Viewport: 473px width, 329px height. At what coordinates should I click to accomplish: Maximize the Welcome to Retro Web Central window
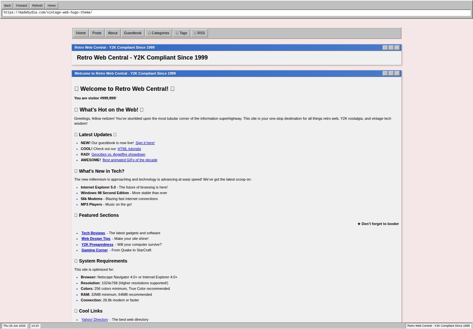click(x=391, y=73)
